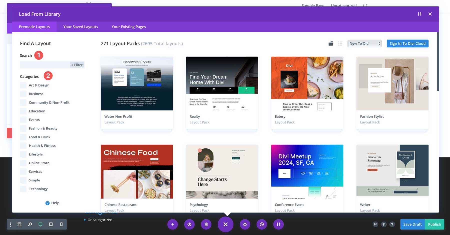Screen dimensions: 450x235
Task: Check the Simple category
Action: (23, 180)
